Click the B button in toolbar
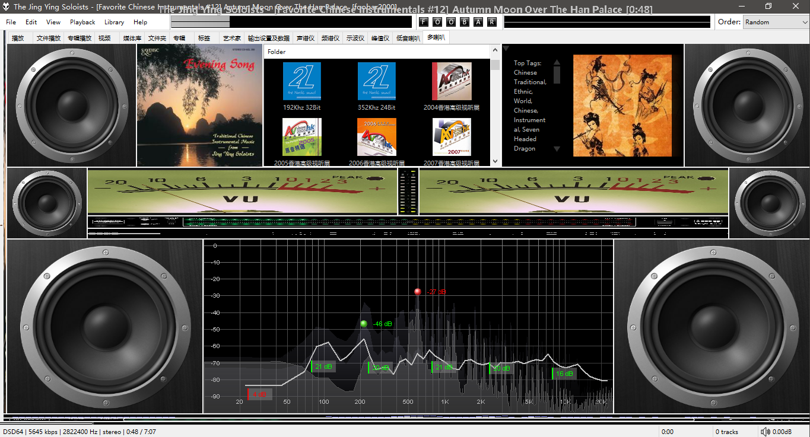The image size is (810, 437). point(465,22)
